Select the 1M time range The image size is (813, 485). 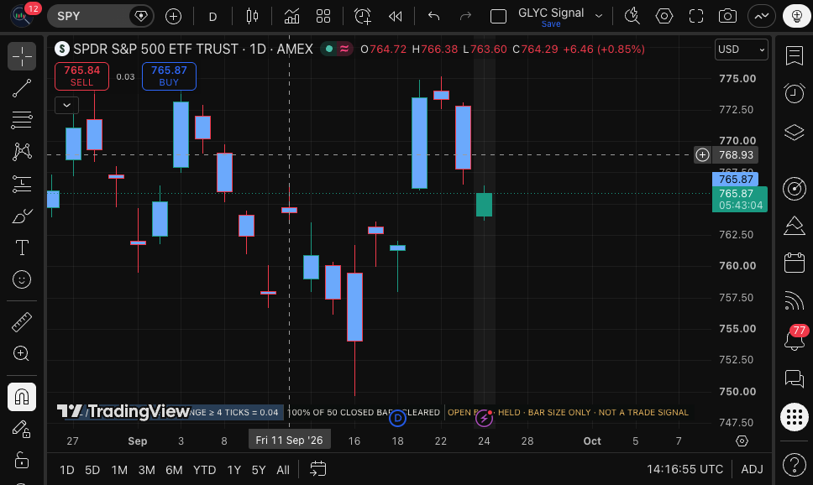pyautogui.click(x=119, y=470)
